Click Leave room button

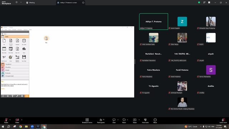coord(223,121)
